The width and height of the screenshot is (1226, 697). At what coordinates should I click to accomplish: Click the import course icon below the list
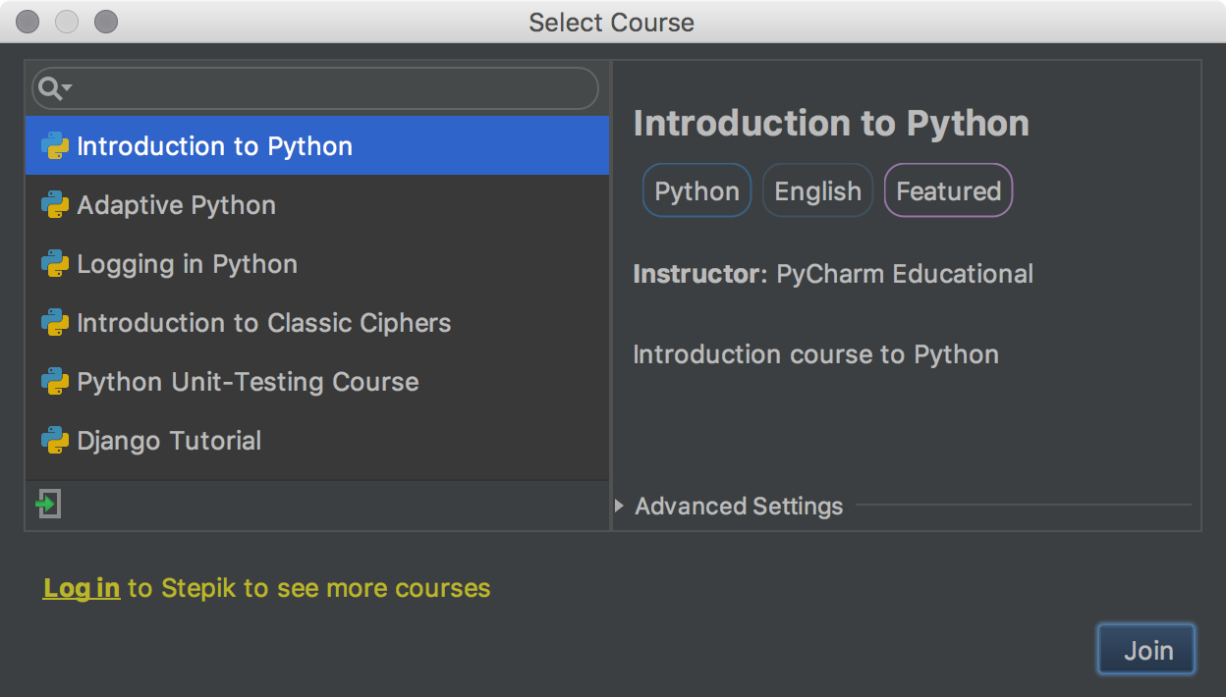(48, 505)
